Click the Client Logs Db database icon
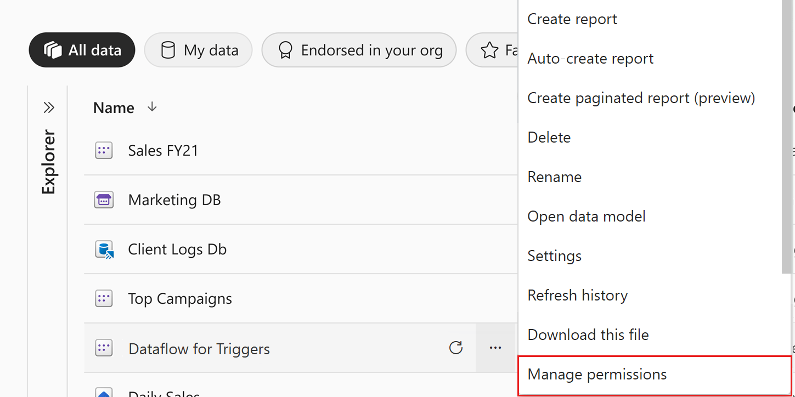This screenshot has height=397, width=795. click(103, 249)
